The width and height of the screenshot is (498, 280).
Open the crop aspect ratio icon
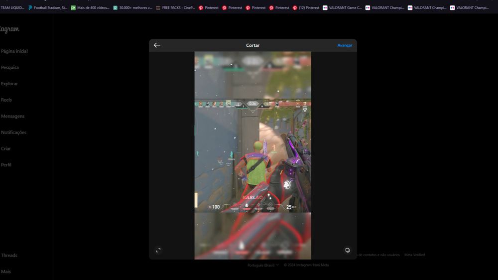[x=158, y=250]
